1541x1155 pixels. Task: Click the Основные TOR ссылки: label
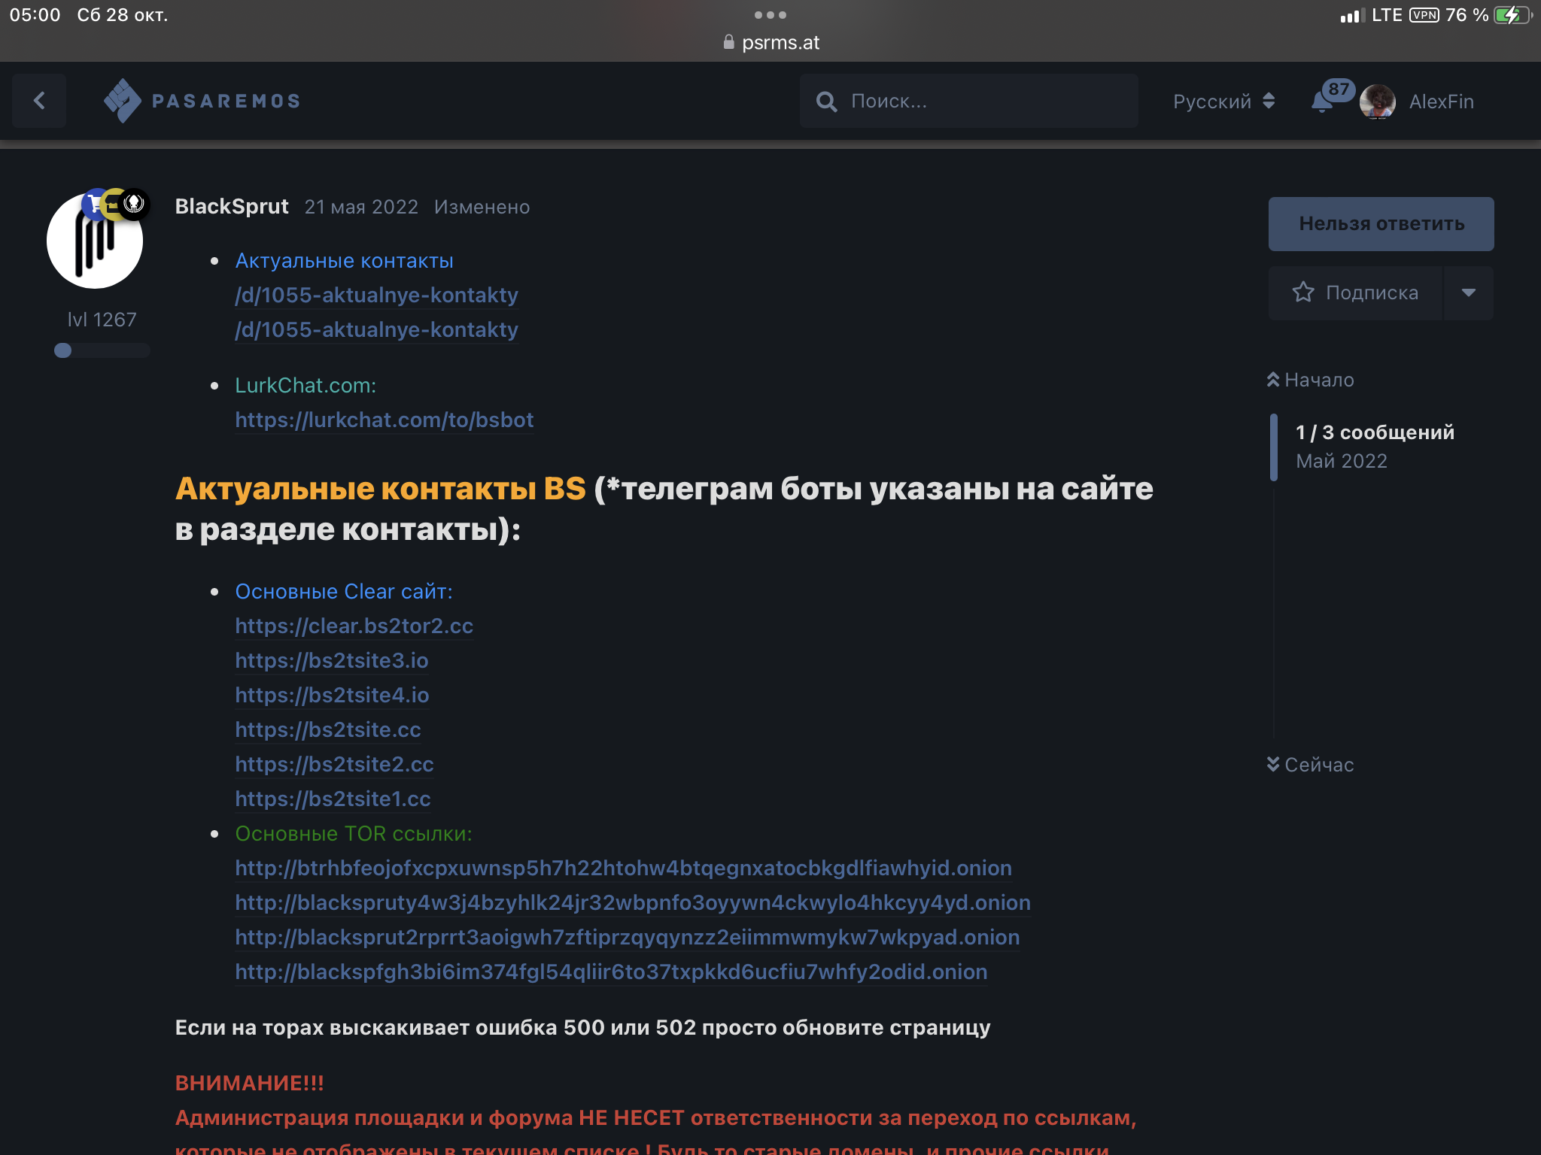coord(354,834)
